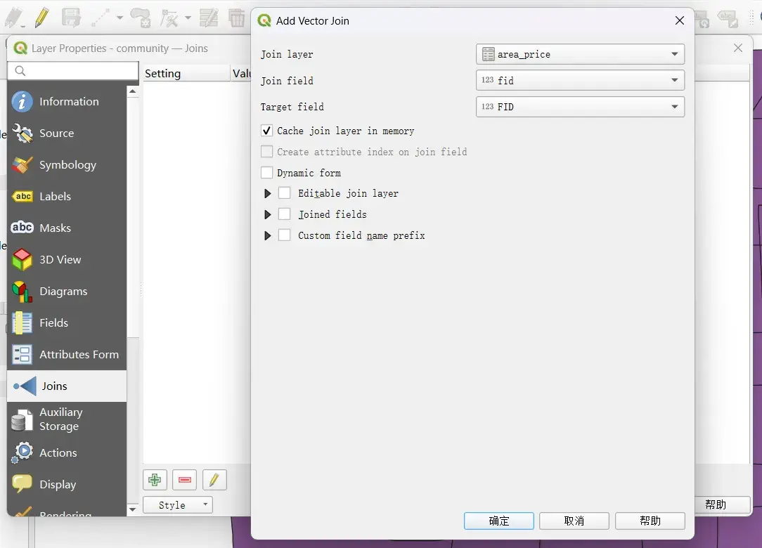Add a new join with green plus
The image size is (762, 548).
click(x=155, y=480)
